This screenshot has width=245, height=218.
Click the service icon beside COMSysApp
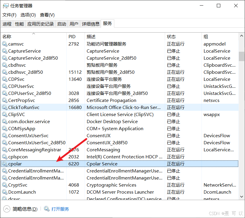(5, 128)
